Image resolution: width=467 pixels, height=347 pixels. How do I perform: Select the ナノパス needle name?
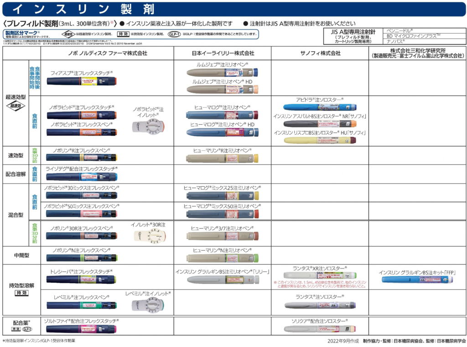pyautogui.click(x=396, y=42)
